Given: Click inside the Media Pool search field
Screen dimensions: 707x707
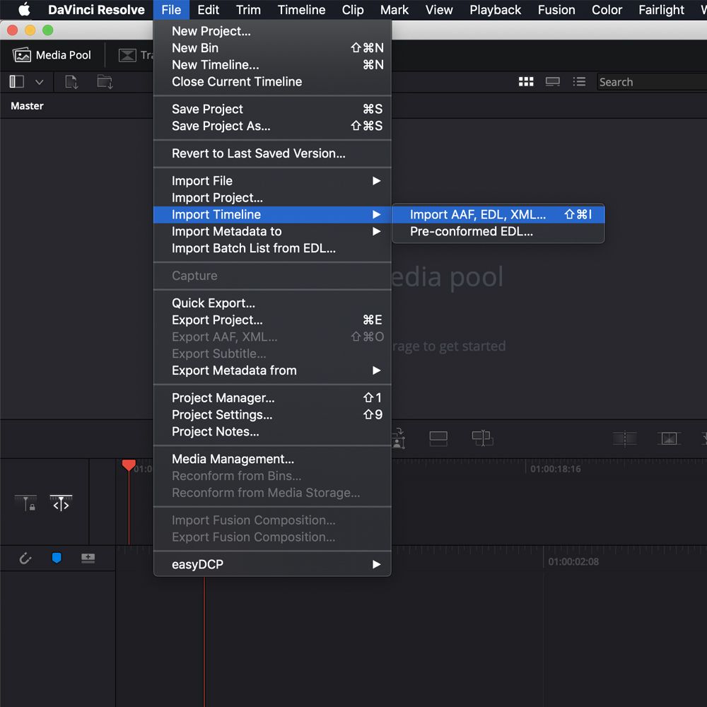Looking at the screenshot, I should [650, 82].
